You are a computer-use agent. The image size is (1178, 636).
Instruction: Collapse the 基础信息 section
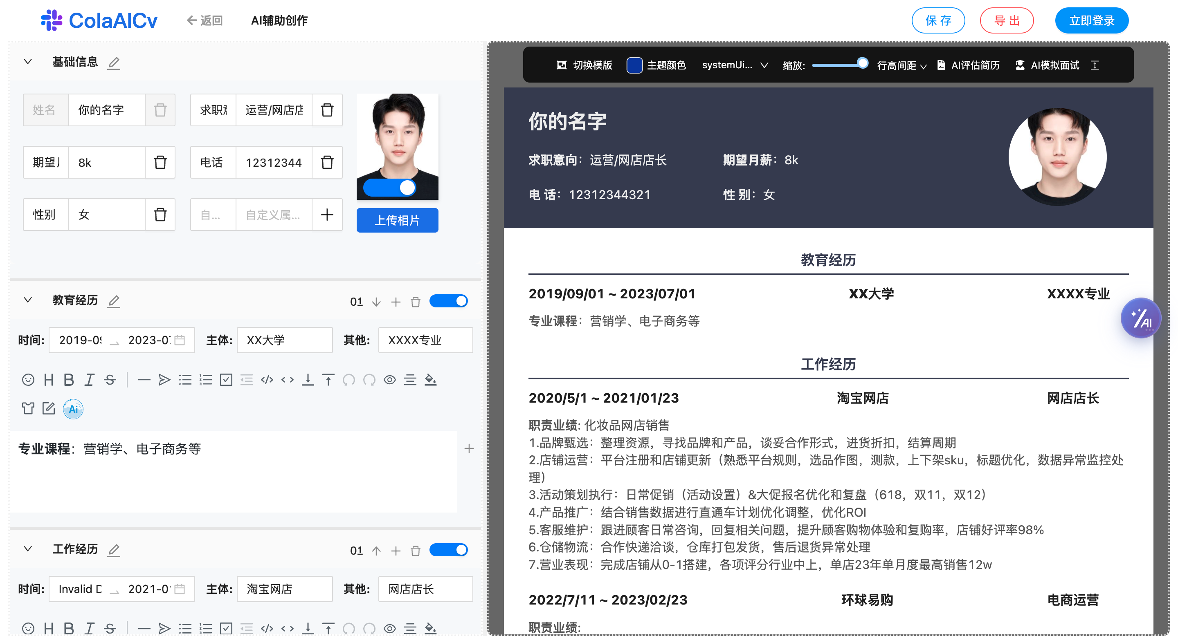pos(28,62)
